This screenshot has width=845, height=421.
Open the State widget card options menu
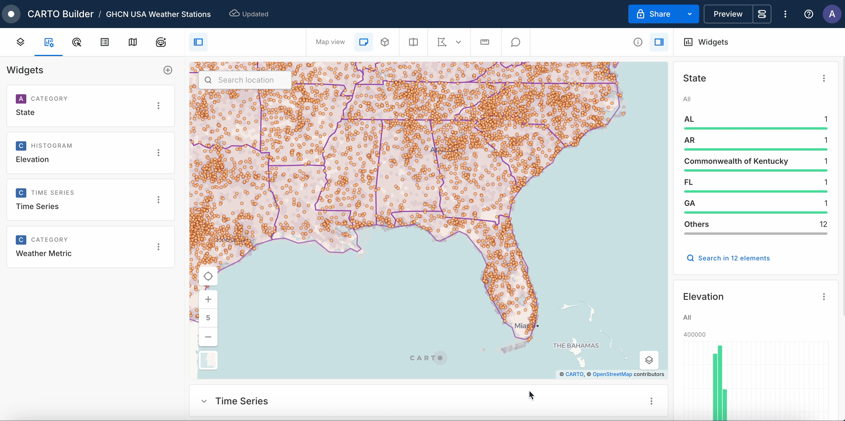pyautogui.click(x=158, y=106)
